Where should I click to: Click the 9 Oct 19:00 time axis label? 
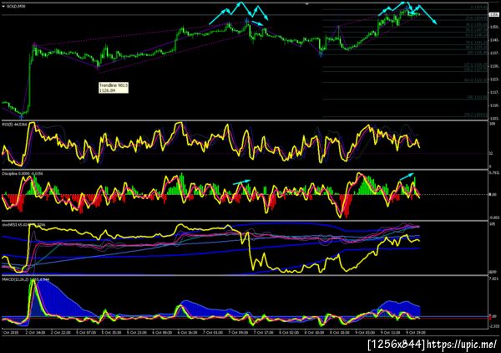[x=415, y=333]
